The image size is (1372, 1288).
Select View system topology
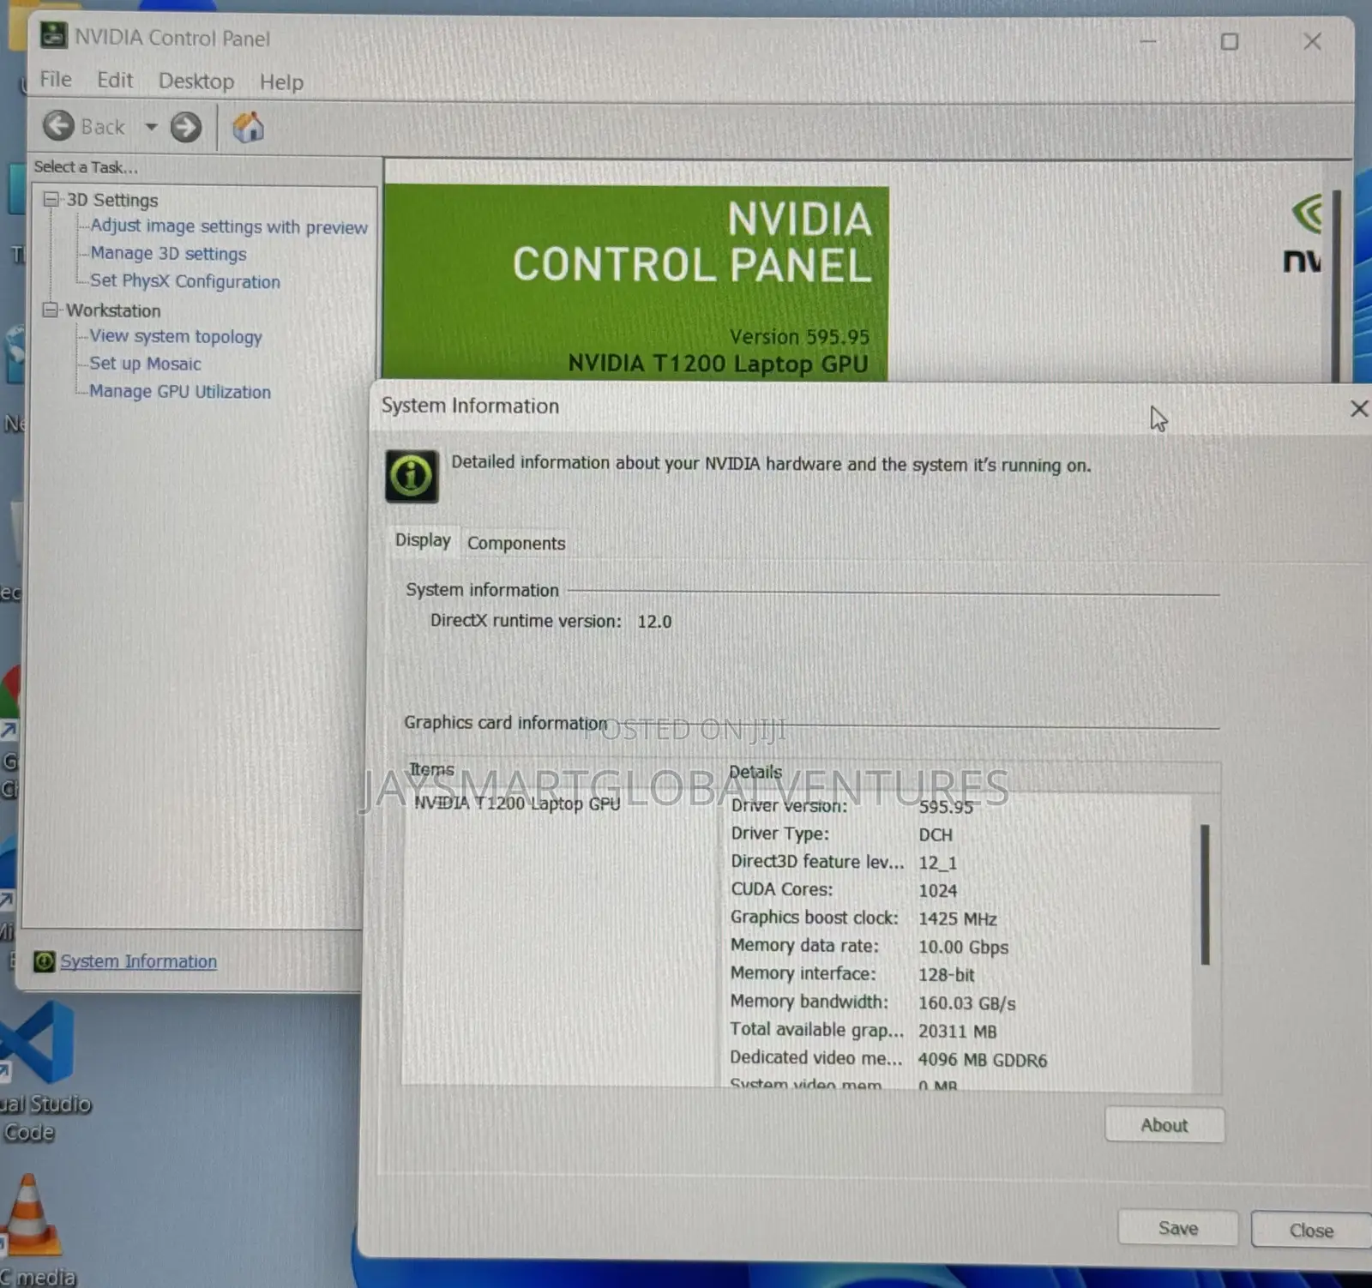[176, 337]
